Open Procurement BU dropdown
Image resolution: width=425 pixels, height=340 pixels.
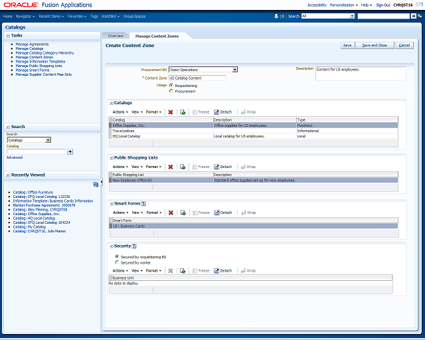(x=234, y=70)
